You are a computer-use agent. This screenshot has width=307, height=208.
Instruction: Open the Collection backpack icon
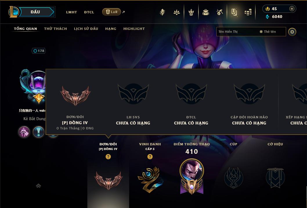(205, 12)
